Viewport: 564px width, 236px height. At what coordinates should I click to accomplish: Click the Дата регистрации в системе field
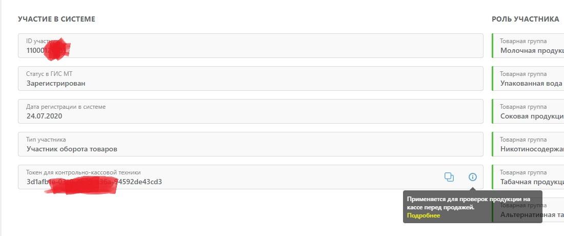(x=250, y=111)
